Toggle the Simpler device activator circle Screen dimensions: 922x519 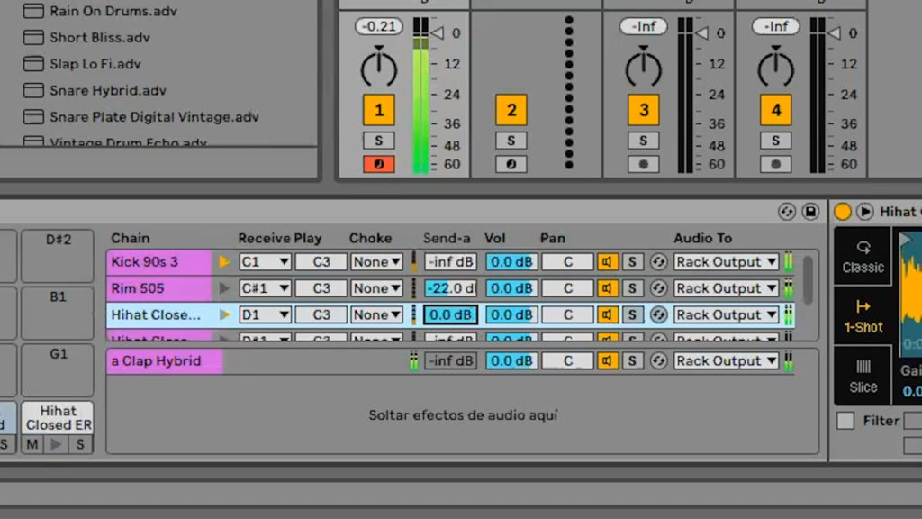pyautogui.click(x=841, y=213)
